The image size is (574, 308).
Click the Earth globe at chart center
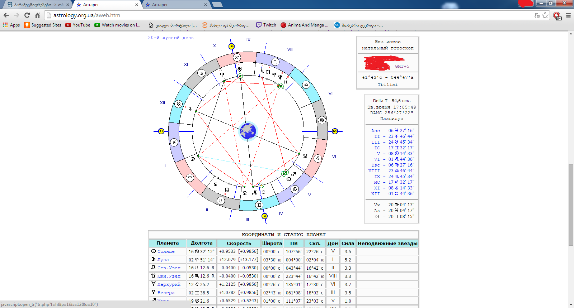tap(248, 131)
